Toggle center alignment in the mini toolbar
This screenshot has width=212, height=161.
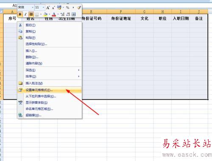31,14
